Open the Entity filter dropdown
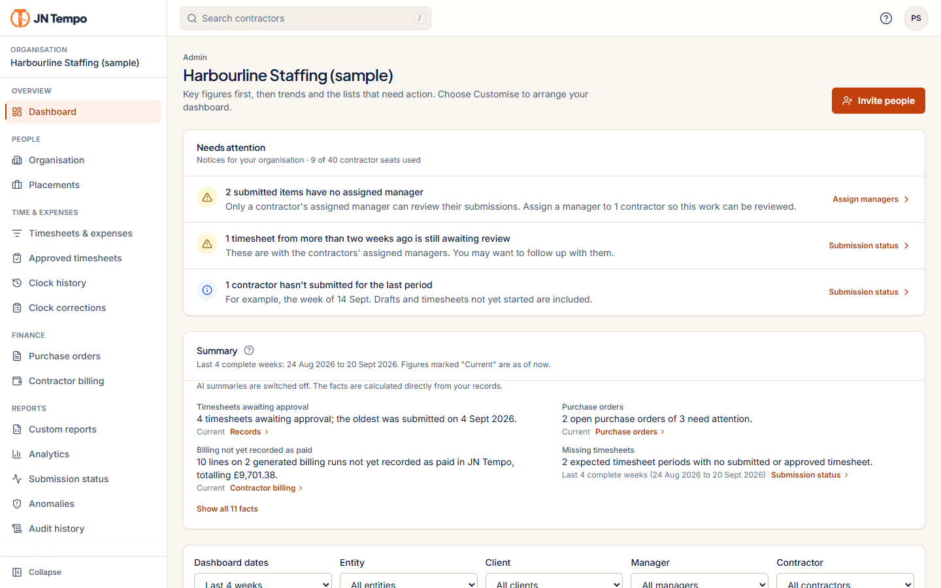Image resolution: width=941 pixels, height=588 pixels. click(x=408, y=581)
